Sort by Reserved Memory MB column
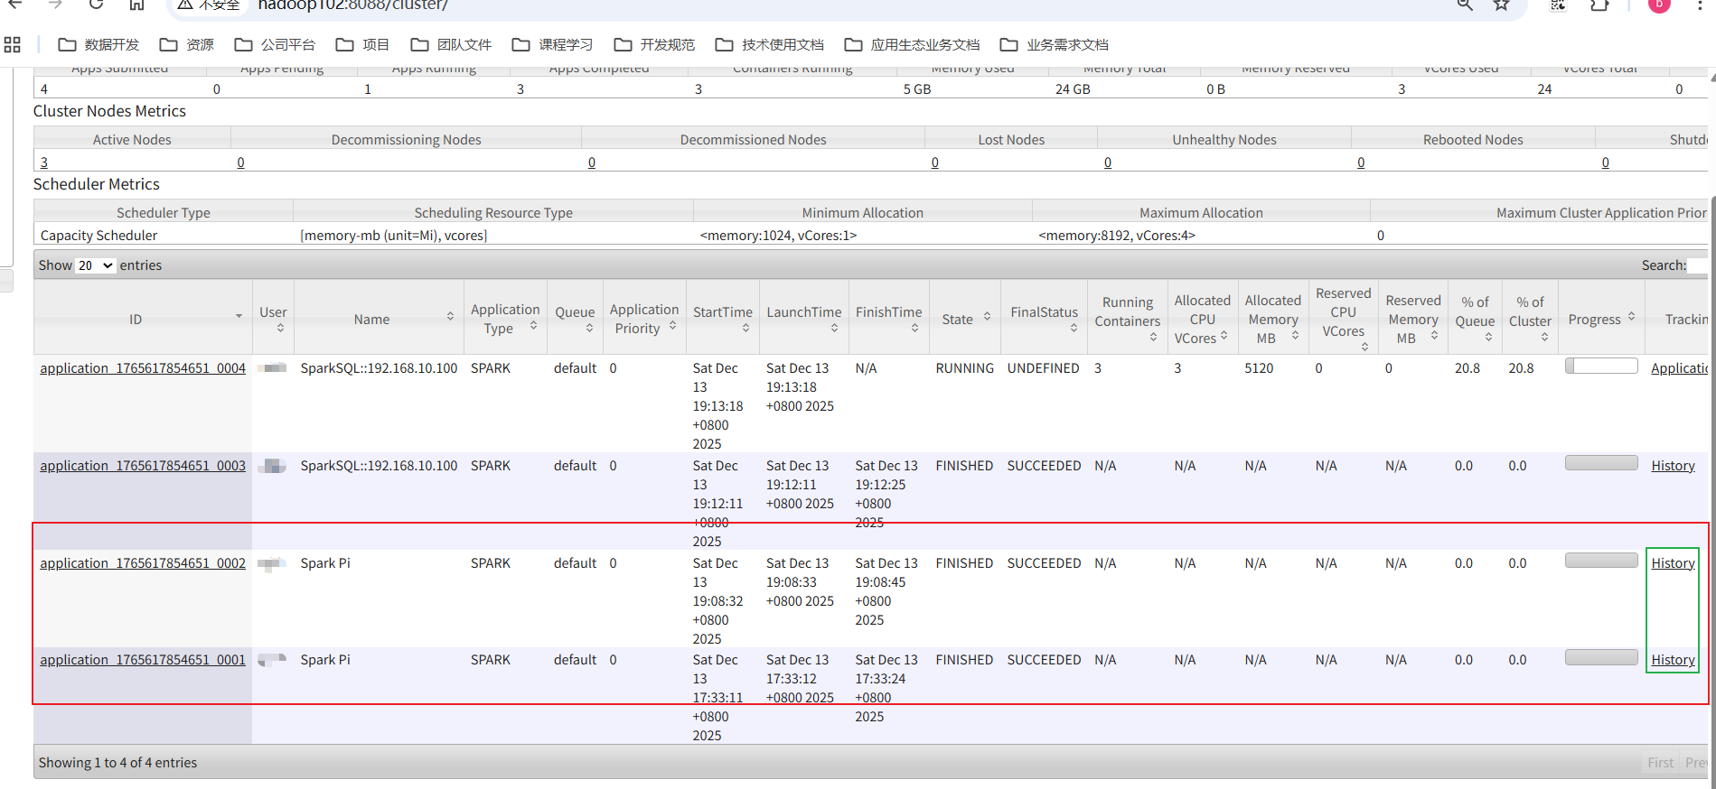This screenshot has width=1716, height=789. click(x=1413, y=317)
